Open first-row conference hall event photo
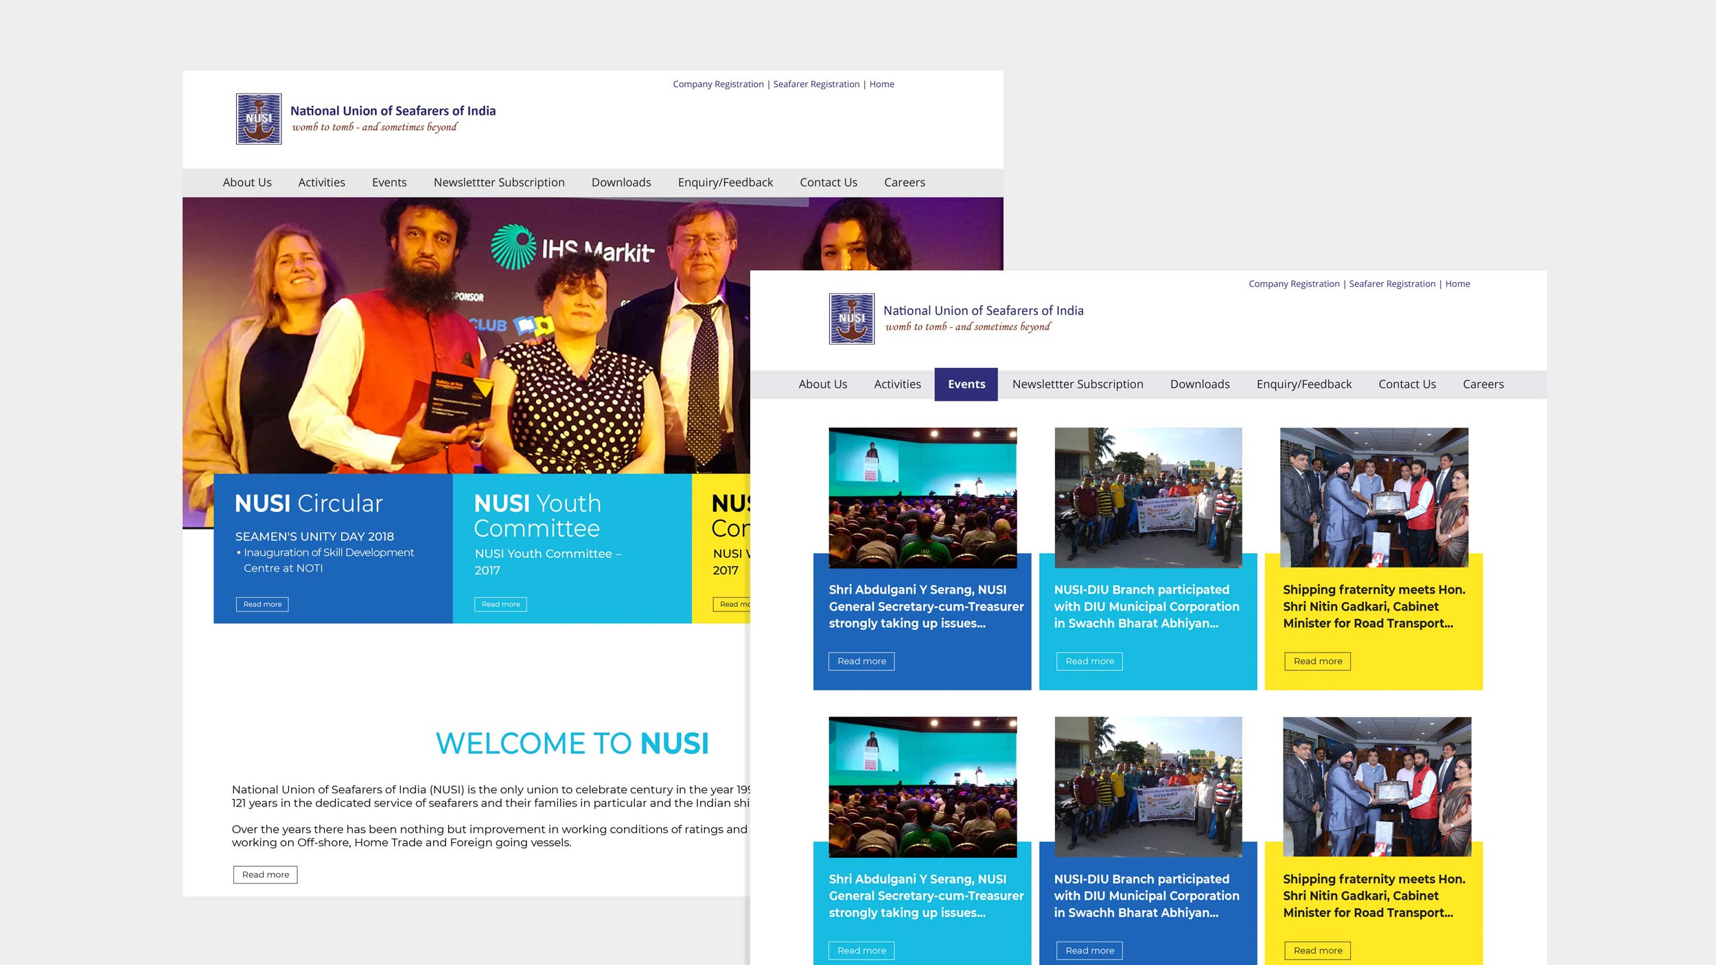Image resolution: width=1716 pixels, height=965 pixels. [x=923, y=498]
